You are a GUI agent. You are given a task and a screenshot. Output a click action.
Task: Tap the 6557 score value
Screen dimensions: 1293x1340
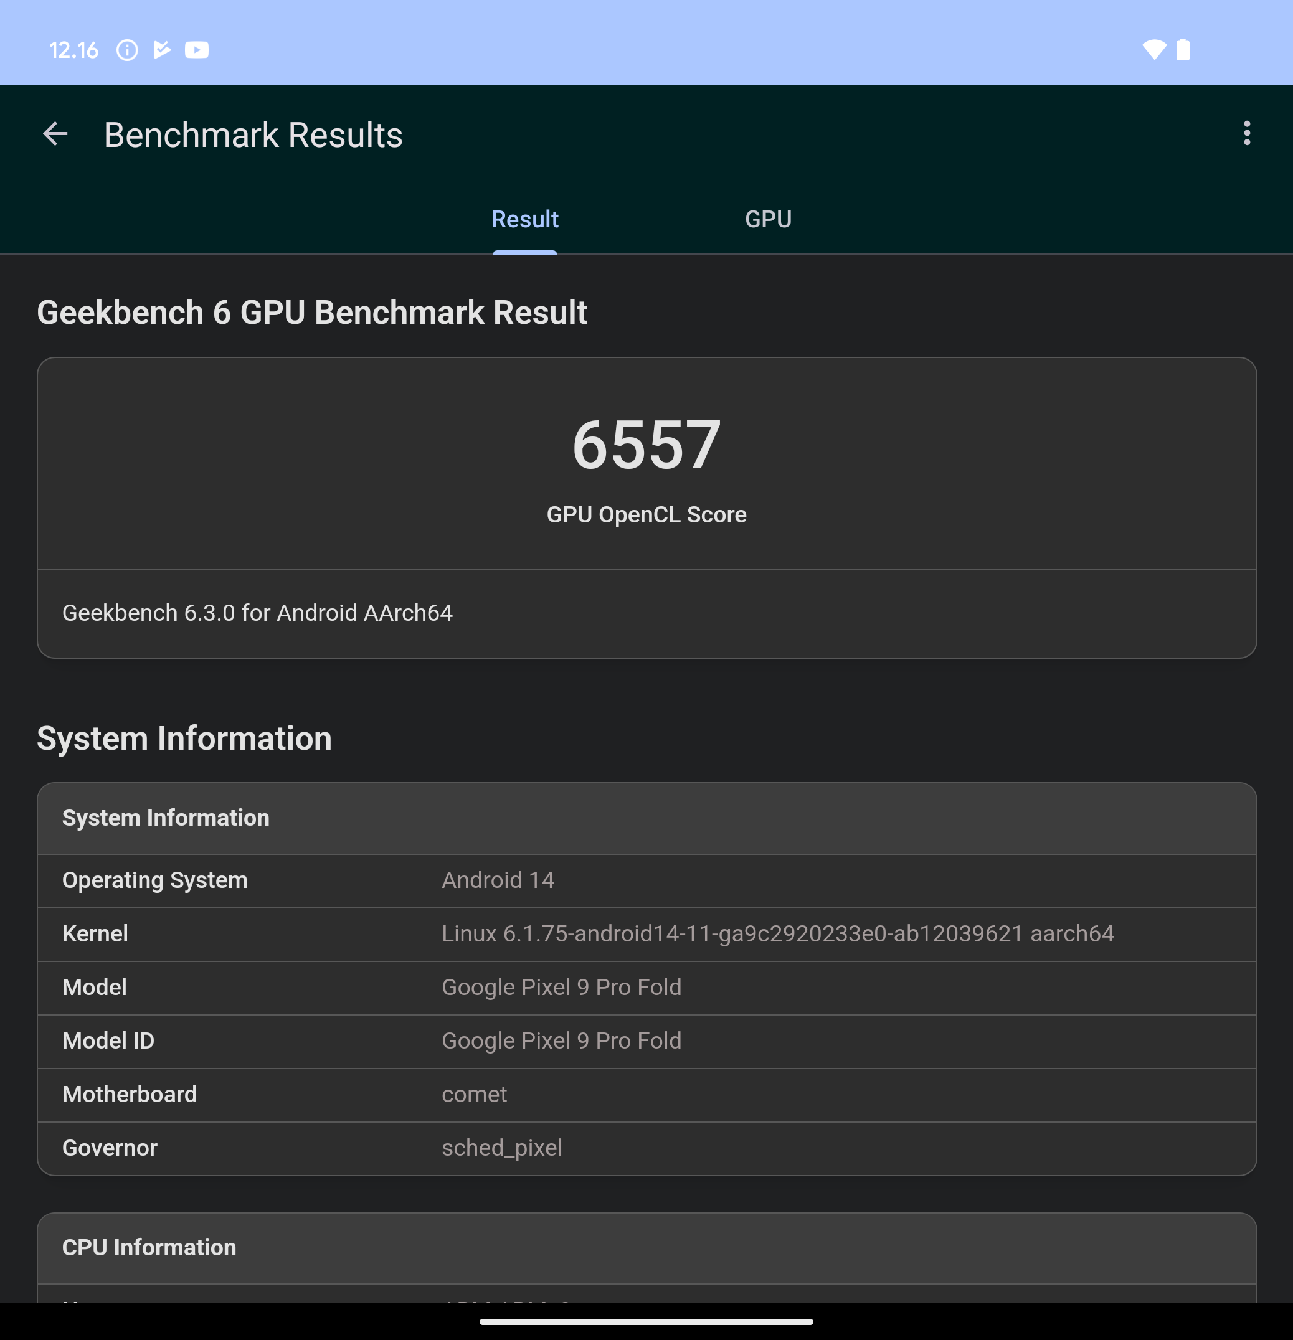click(x=646, y=445)
